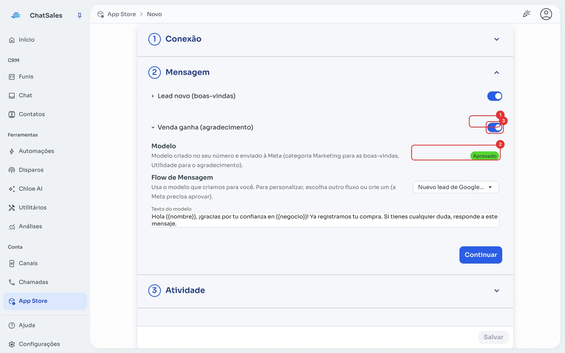Pin the sidebar with the pin icon

point(79,16)
